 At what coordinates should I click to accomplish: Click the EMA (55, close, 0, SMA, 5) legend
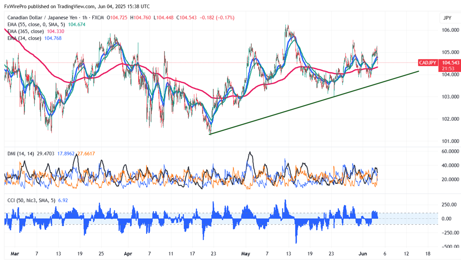pos(36,25)
